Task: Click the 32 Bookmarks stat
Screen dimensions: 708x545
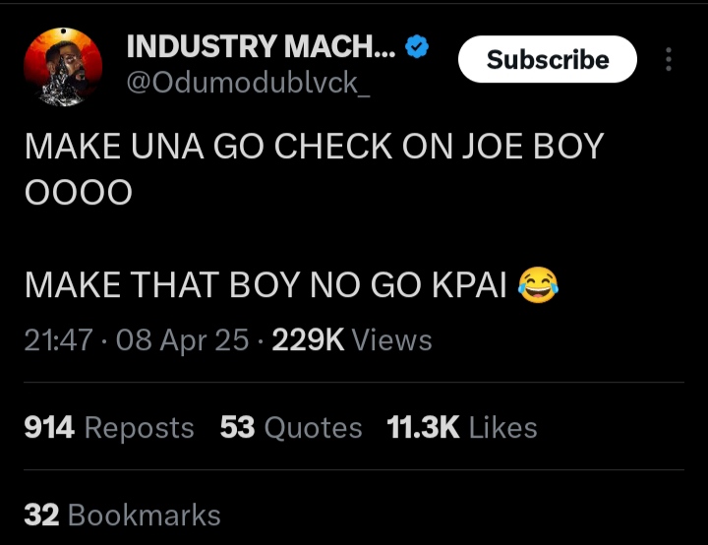Action: (x=122, y=515)
